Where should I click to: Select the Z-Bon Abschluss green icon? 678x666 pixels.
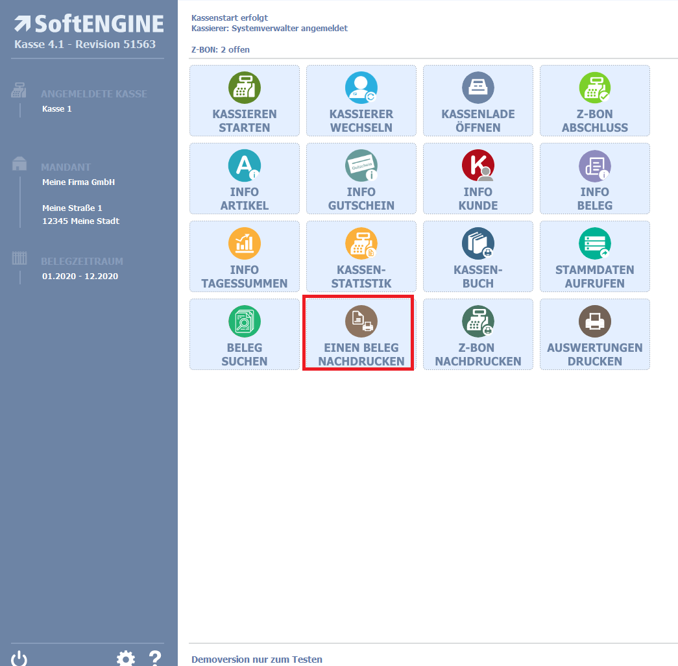[x=595, y=88]
